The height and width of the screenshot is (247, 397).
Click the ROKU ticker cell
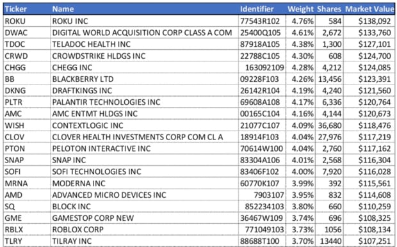(27, 21)
